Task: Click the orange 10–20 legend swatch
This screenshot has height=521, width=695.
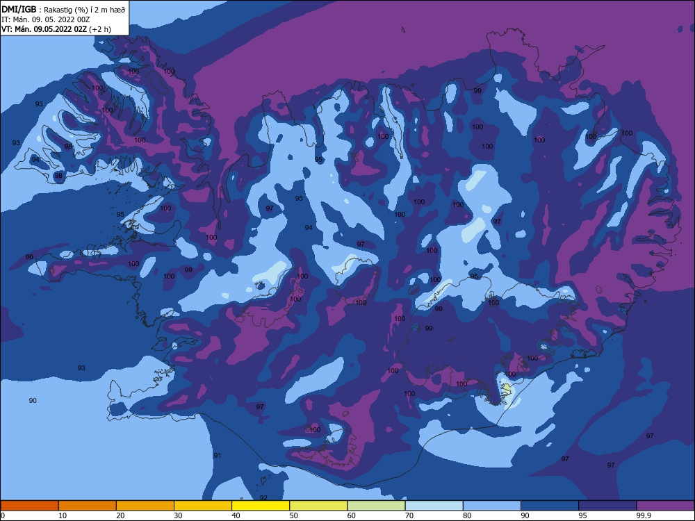Action: tap(88, 506)
